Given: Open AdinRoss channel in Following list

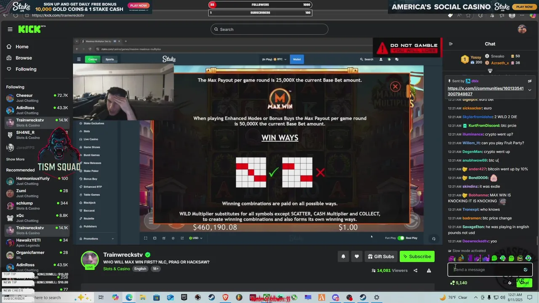Looking at the screenshot, I should (37, 110).
